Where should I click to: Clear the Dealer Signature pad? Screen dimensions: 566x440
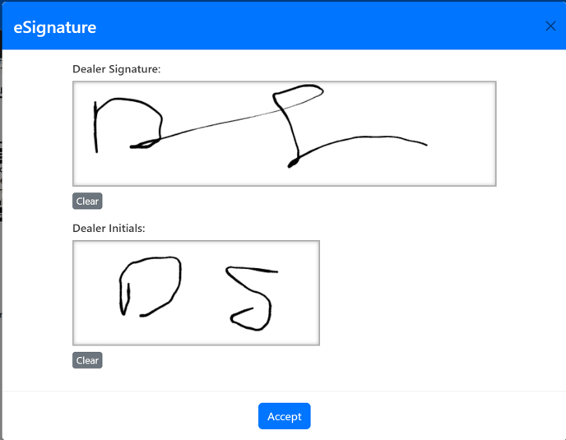[x=87, y=201]
